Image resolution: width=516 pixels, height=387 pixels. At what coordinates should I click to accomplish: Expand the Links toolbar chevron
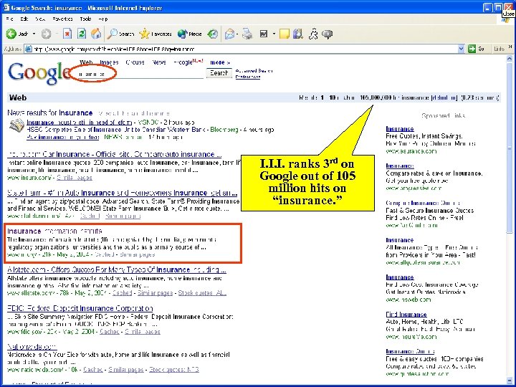tap(510, 47)
